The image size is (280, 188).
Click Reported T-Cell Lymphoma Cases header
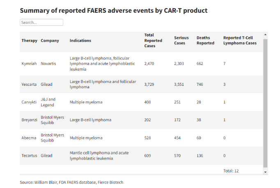(x=240, y=40)
